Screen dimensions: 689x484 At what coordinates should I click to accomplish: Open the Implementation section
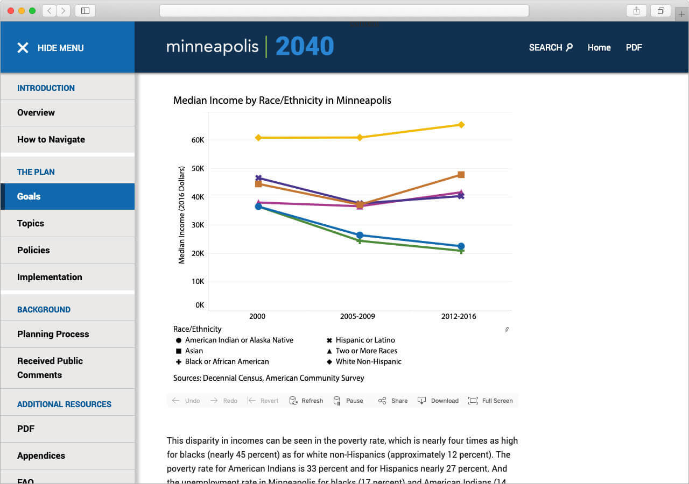[x=67, y=277]
